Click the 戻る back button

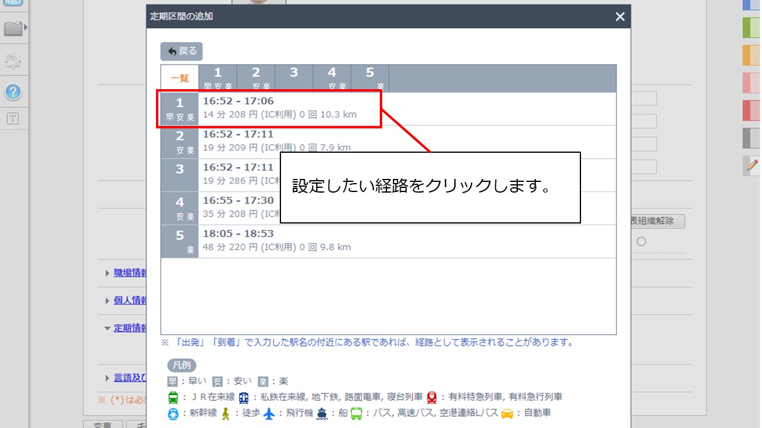[181, 51]
